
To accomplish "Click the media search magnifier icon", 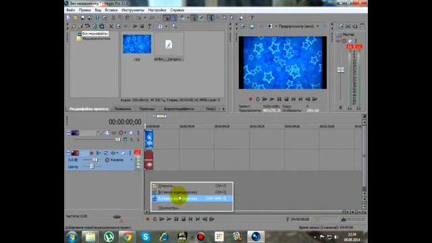I will click(x=174, y=26).
